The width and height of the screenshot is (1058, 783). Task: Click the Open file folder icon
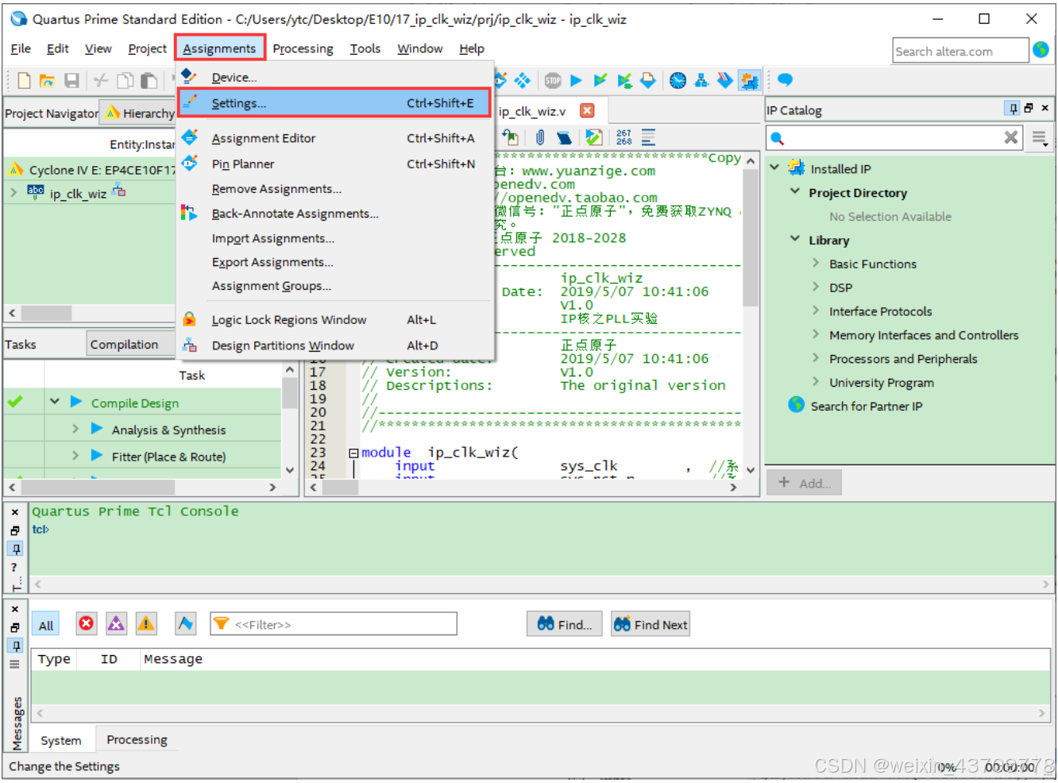click(47, 80)
